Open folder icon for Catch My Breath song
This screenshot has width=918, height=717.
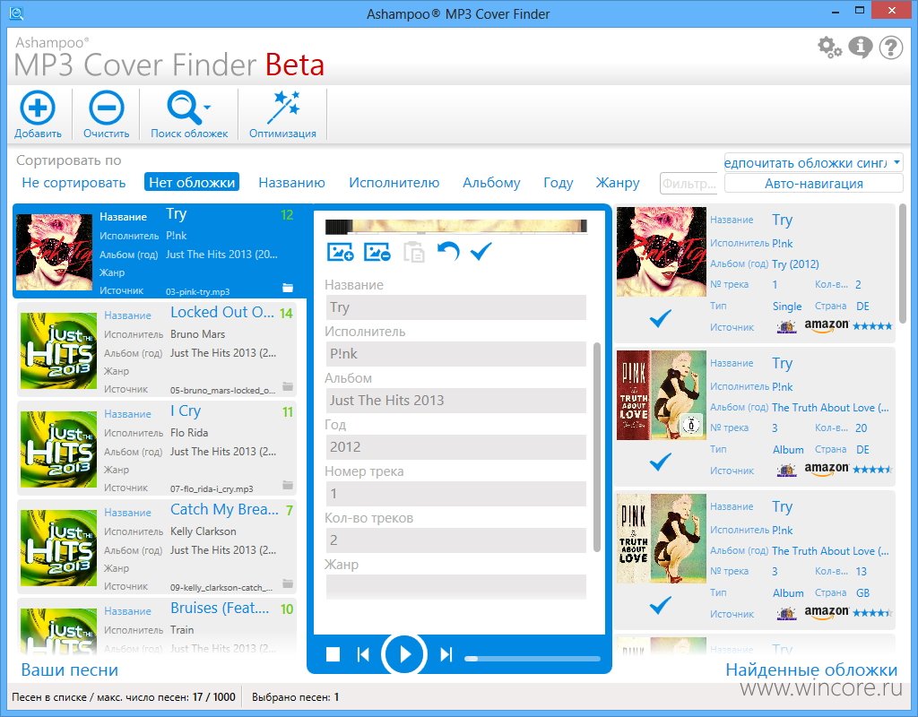288,583
